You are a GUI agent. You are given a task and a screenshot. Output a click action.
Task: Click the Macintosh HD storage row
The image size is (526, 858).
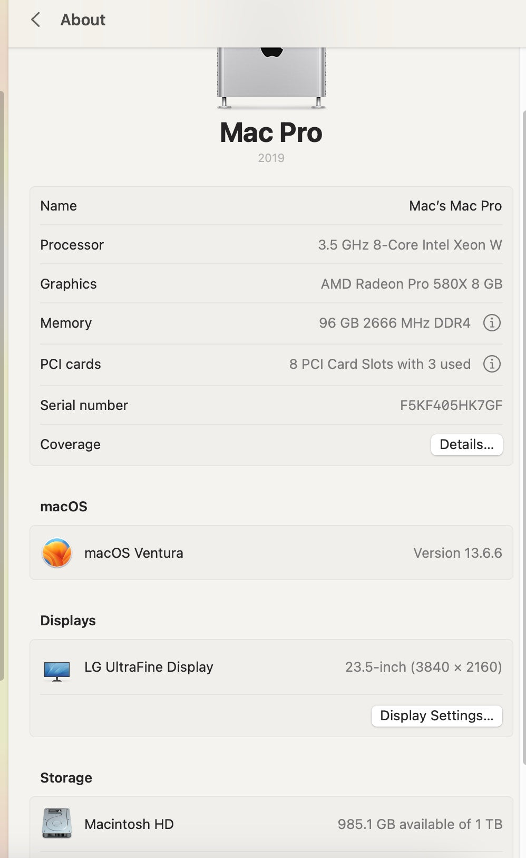click(x=271, y=824)
